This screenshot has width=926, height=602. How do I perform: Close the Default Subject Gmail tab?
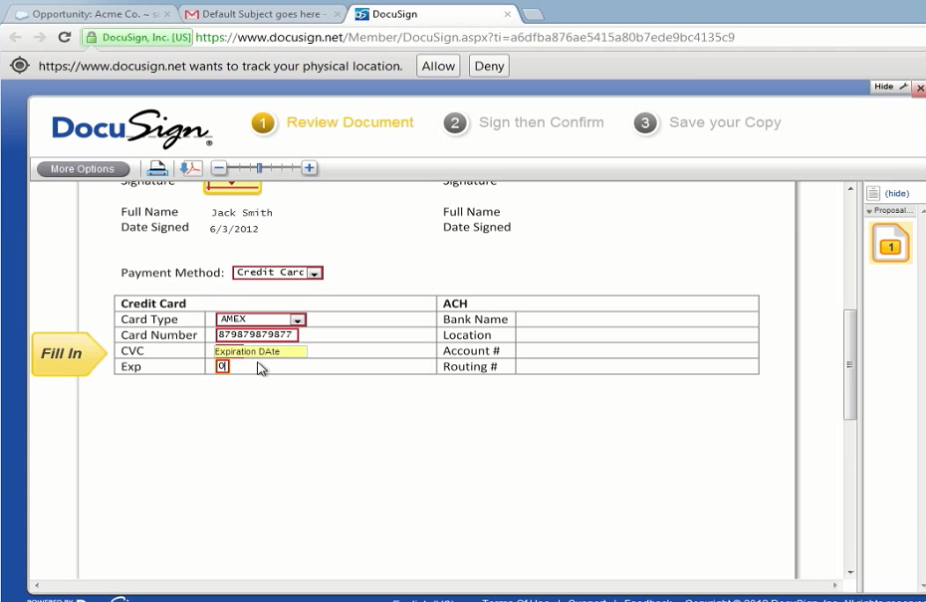[x=338, y=14]
